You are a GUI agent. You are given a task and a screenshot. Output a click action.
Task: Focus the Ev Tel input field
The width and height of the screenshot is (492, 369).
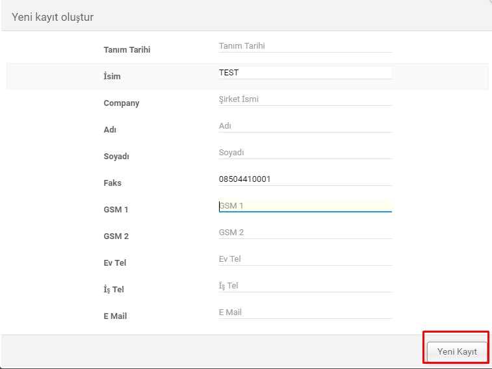[305, 259]
